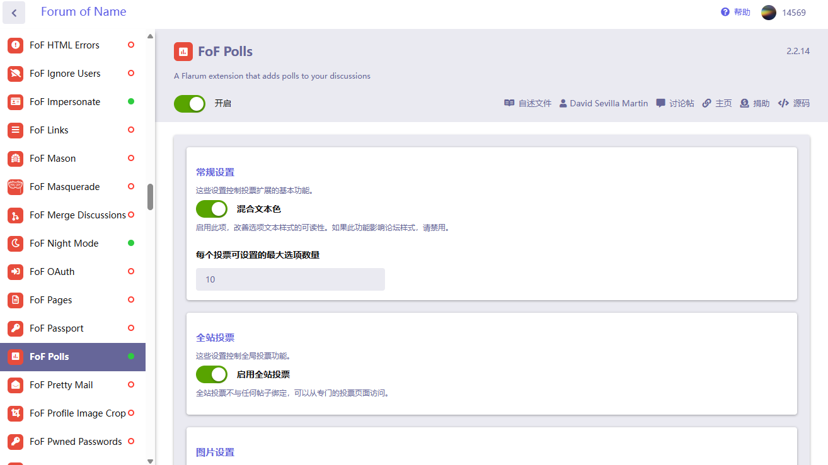
Task: Open the 14569 user menu
Action: pos(793,13)
